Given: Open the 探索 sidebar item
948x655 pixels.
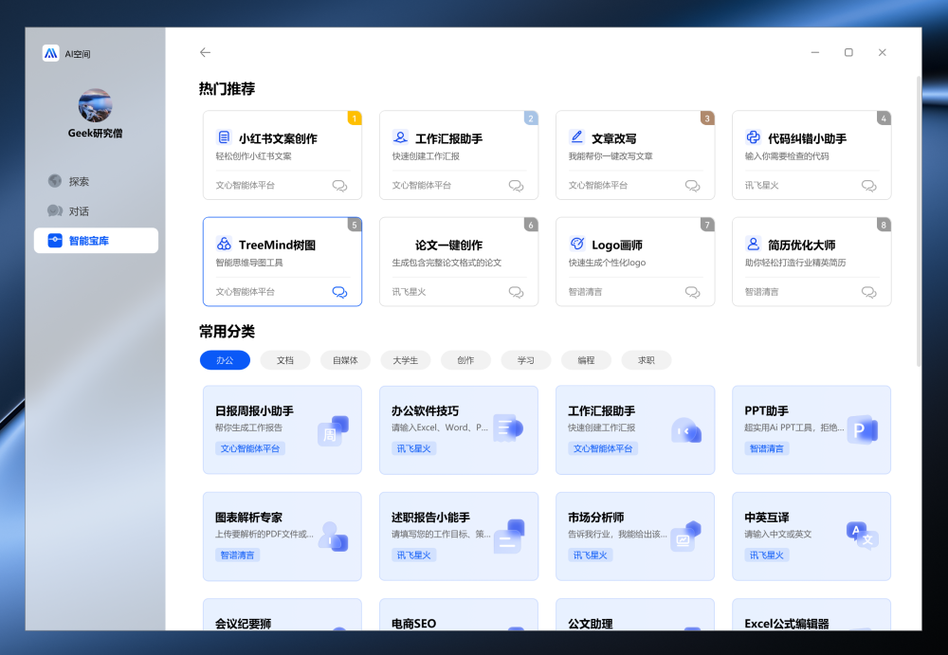Looking at the screenshot, I should (x=96, y=181).
